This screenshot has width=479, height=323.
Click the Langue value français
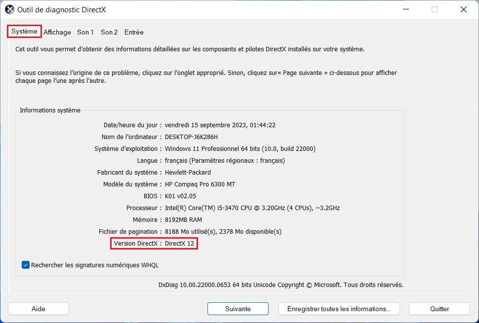225,161
